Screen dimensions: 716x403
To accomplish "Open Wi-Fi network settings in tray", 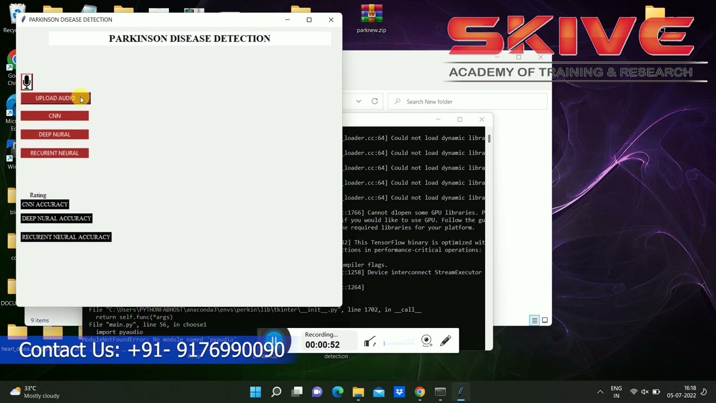I will click(634, 392).
